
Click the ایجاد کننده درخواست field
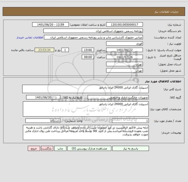(x=93, y=37)
